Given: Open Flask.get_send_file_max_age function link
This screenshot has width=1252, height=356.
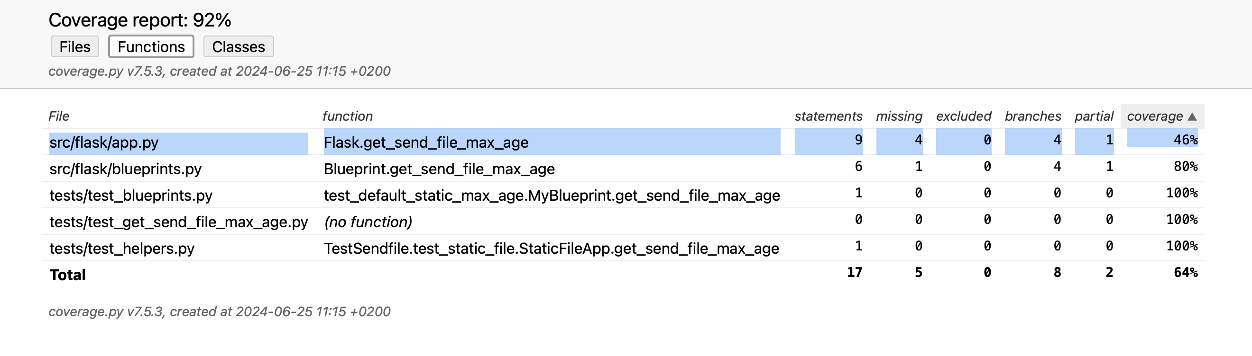Looking at the screenshot, I should click(426, 142).
